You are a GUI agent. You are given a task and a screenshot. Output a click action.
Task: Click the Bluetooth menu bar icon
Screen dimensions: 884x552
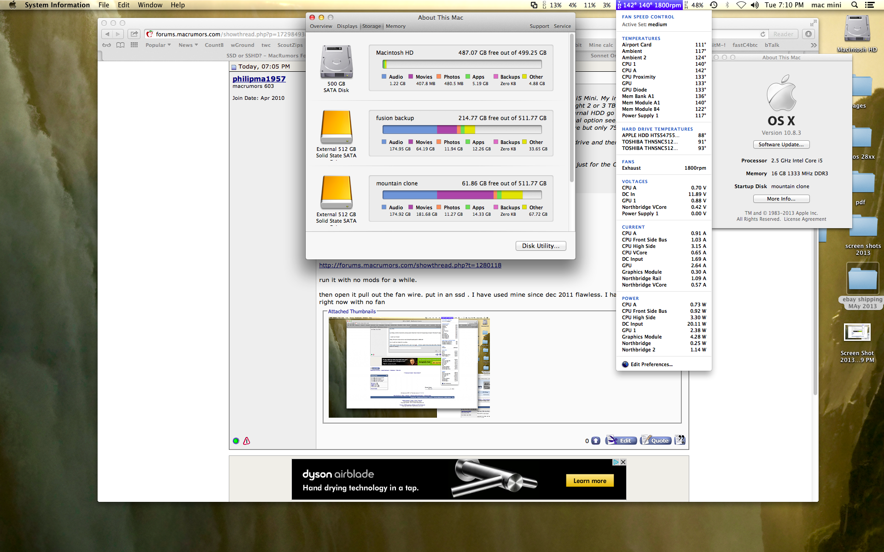pos(727,5)
